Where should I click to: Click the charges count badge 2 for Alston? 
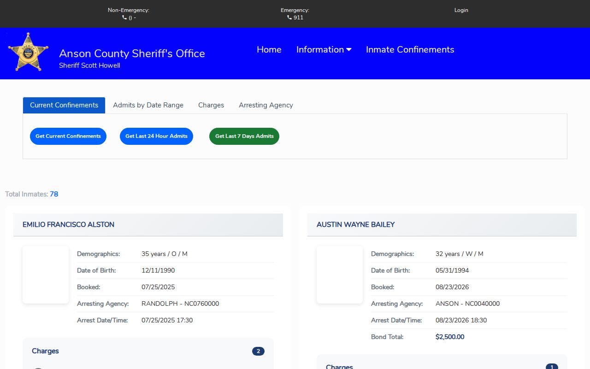[x=258, y=351]
